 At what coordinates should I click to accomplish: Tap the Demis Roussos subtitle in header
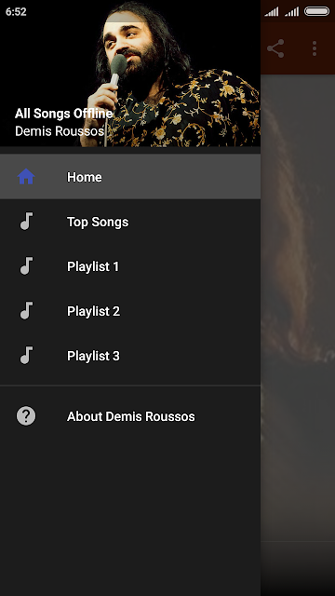(60, 131)
